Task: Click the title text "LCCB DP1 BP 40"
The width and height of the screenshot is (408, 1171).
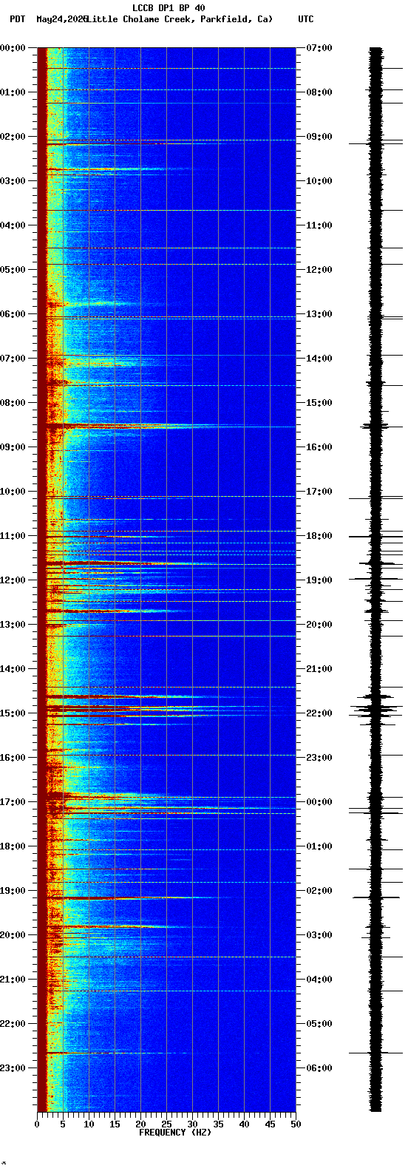Action: 169,8
